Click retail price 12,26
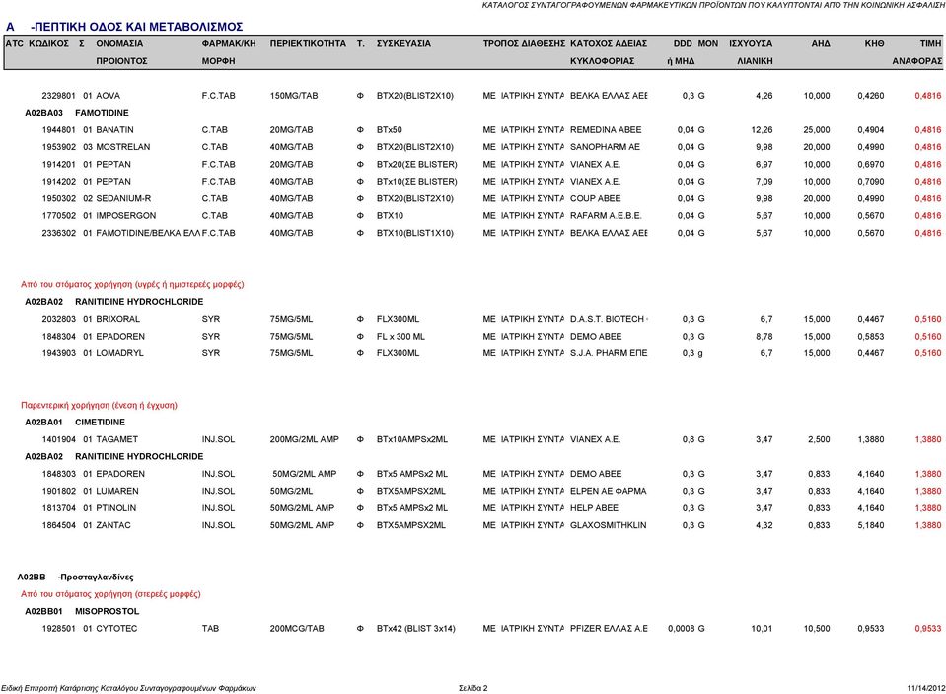Screen dimensions: 946x694 point(762,130)
